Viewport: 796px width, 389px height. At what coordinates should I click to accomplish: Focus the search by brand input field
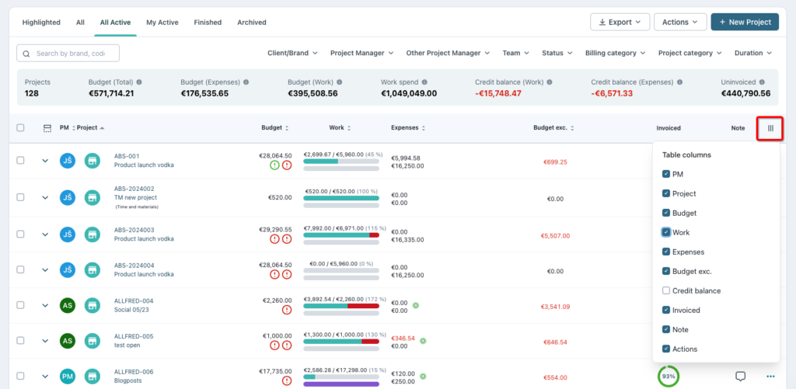coord(68,54)
